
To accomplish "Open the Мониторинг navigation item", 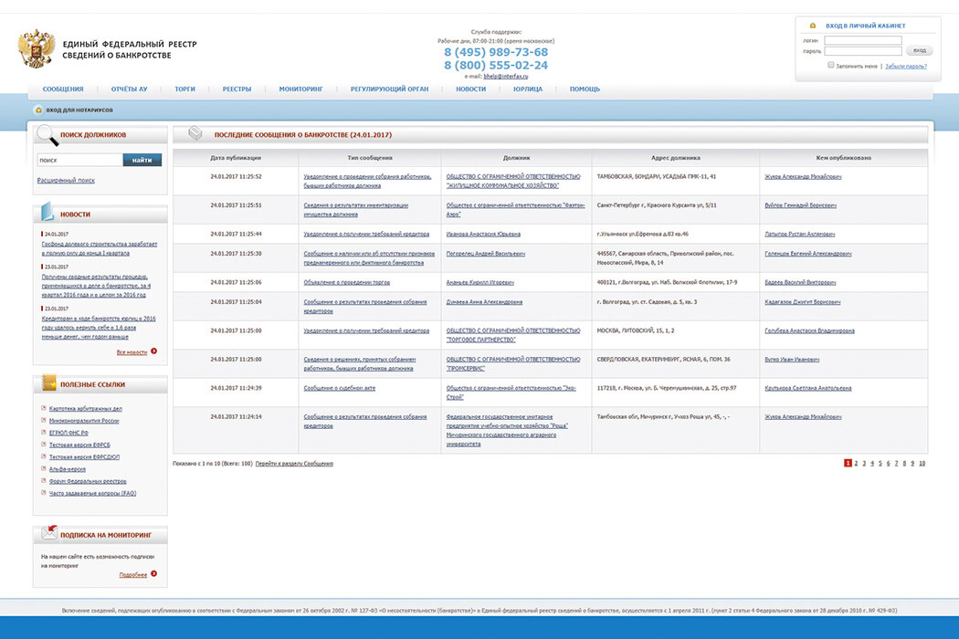I will click(x=300, y=89).
